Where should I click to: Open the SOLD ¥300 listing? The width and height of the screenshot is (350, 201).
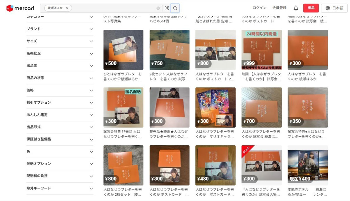pos(261,166)
